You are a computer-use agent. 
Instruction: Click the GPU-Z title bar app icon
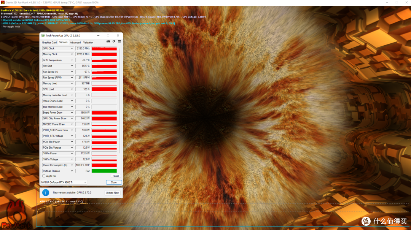point(43,35)
